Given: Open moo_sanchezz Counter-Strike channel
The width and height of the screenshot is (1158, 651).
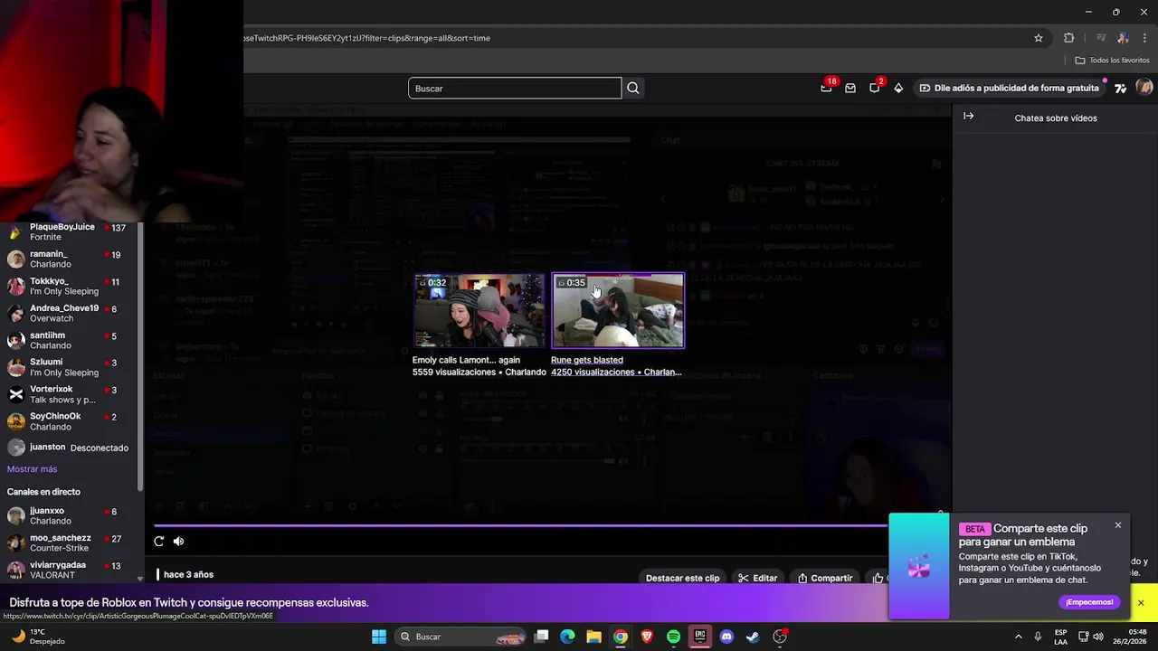Looking at the screenshot, I should (x=70, y=542).
